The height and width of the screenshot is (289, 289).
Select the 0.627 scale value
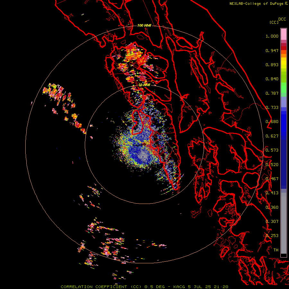coord(272,136)
